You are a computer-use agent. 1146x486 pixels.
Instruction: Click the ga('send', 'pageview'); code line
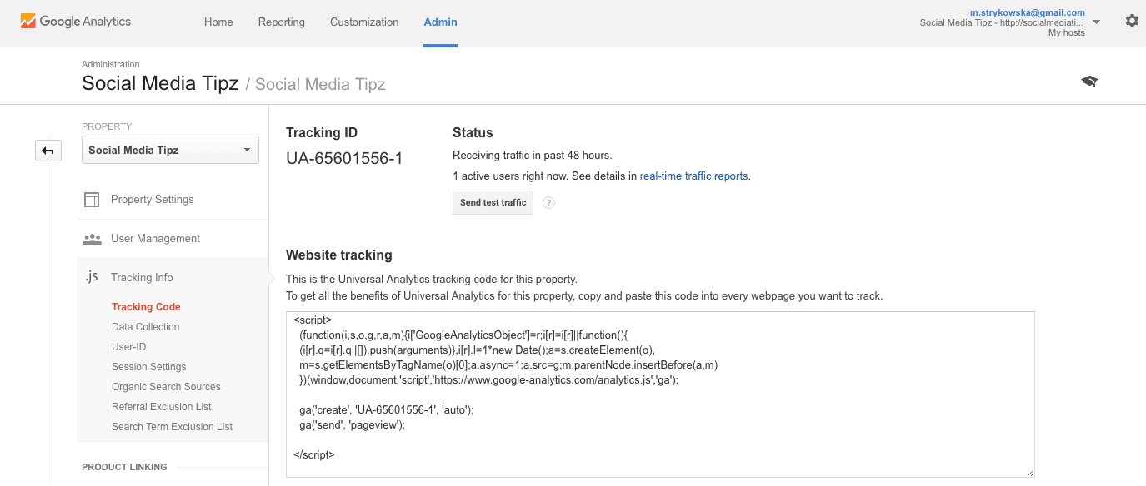pos(352,425)
